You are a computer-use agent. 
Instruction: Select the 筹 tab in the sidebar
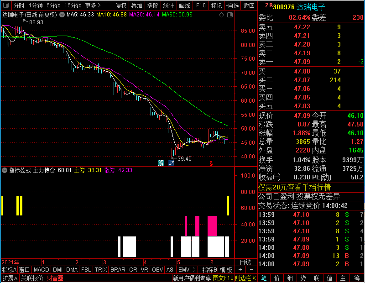[357, 278]
